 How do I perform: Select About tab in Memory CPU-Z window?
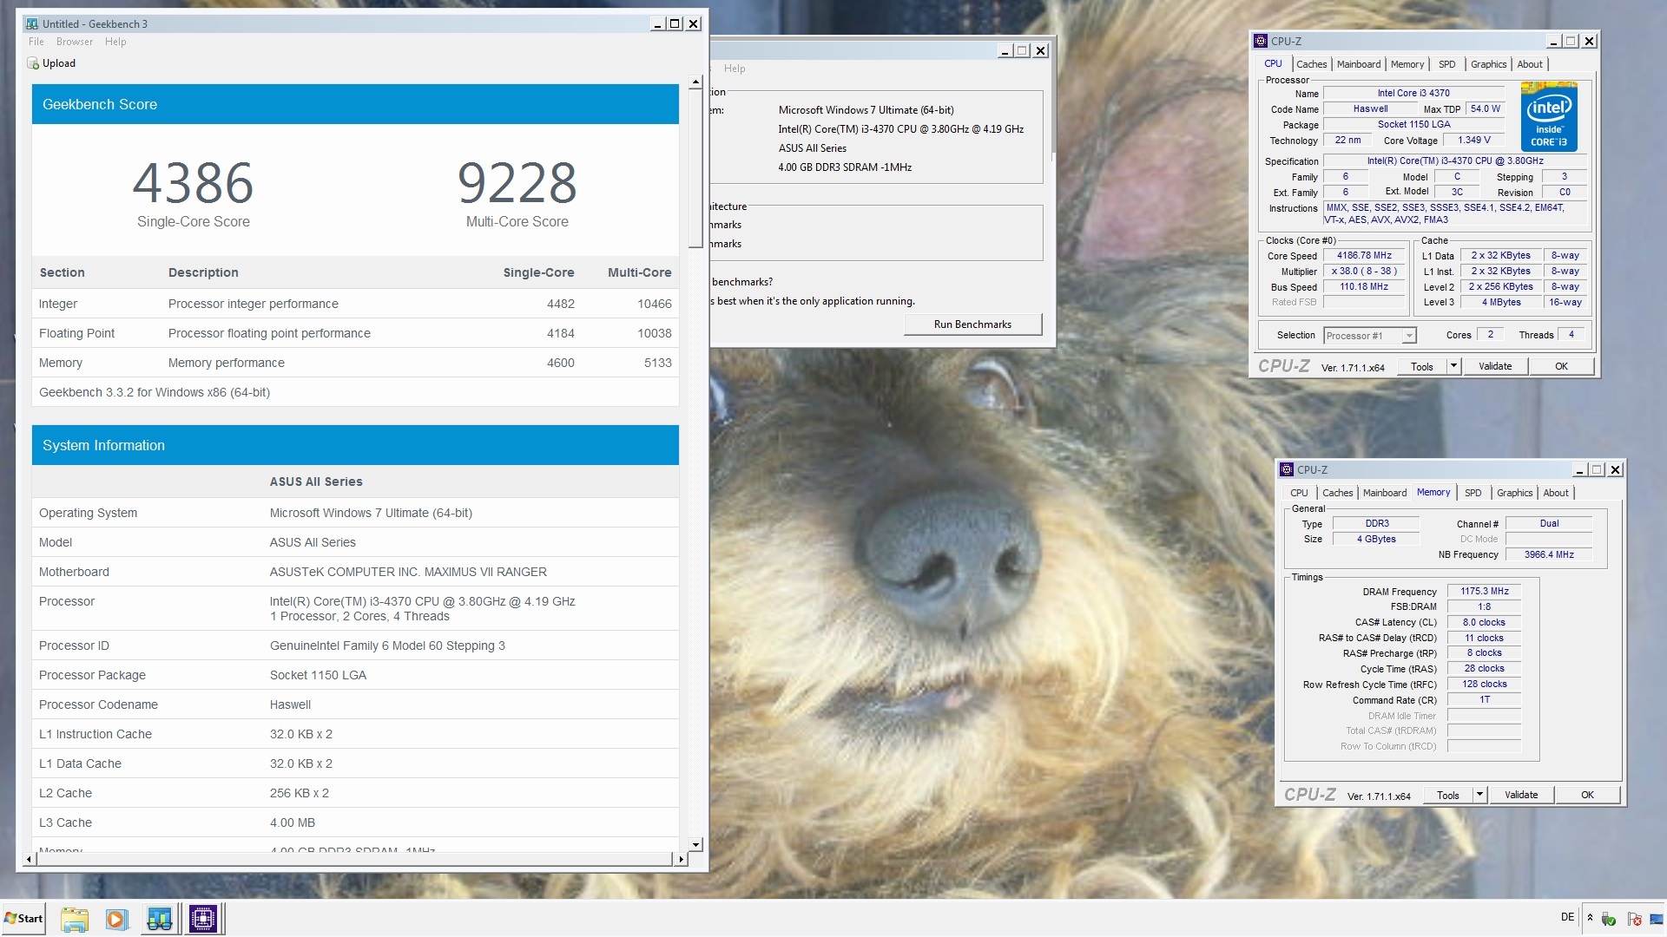click(1556, 493)
